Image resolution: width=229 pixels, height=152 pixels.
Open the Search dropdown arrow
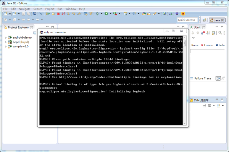[159, 14]
